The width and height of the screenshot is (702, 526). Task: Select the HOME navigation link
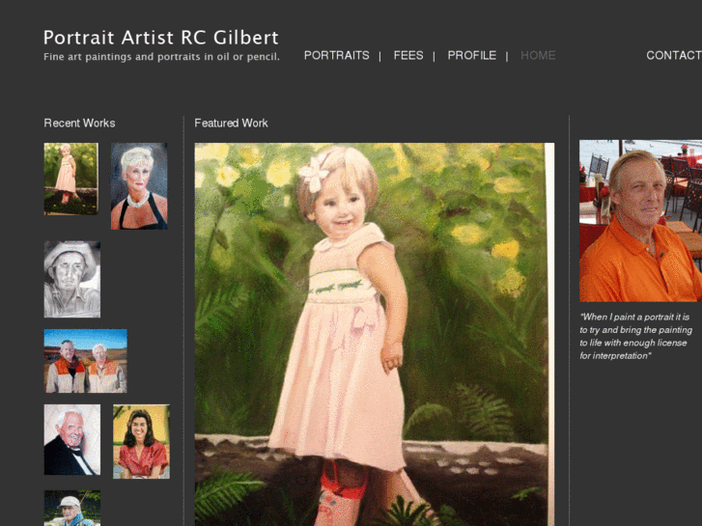pyautogui.click(x=538, y=56)
